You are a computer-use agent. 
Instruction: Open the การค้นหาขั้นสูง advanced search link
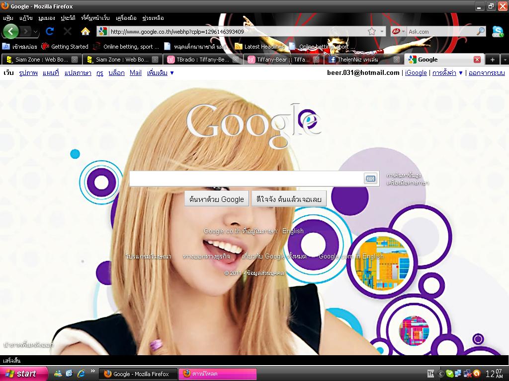click(404, 175)
